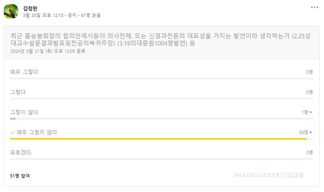Click the poll question title text
The image size is (324, 192).
click(161, 39)
